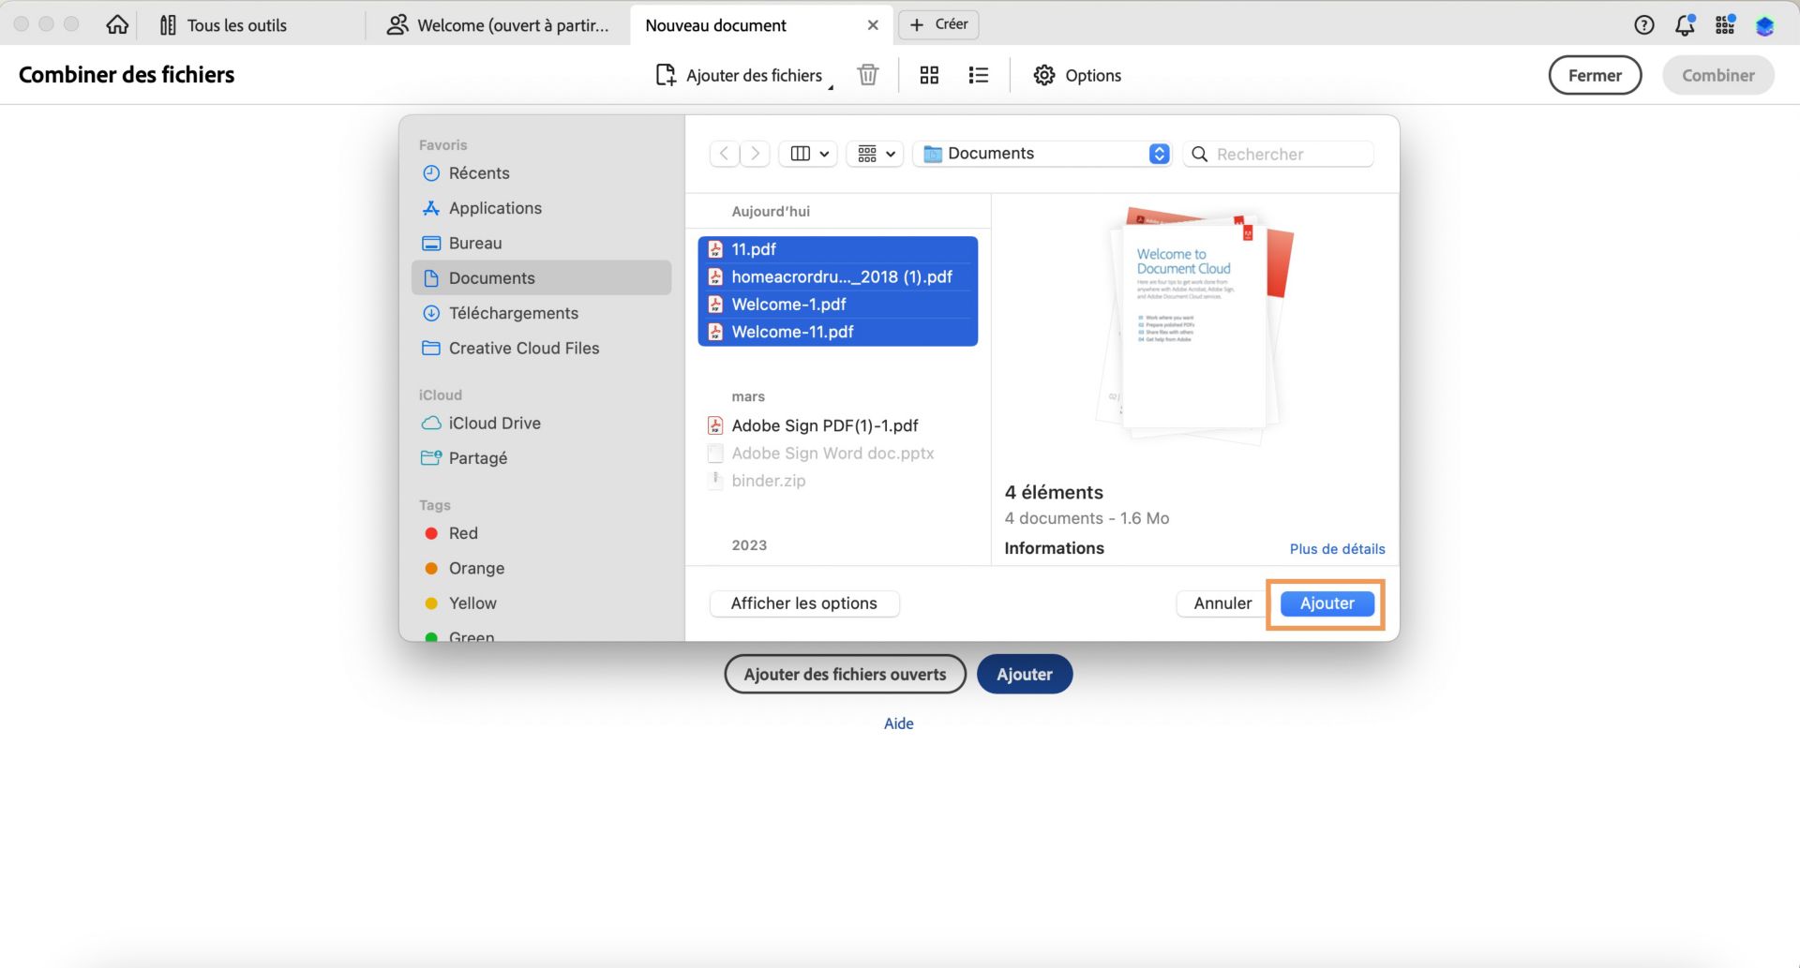This screenshot has height=968, width=1800.
Task: Switch to the Welcome document tab
Action: (x=498, y=25)
